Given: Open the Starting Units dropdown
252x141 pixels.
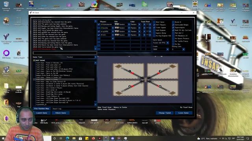Looking at the screenshot, I should point(183,49).
